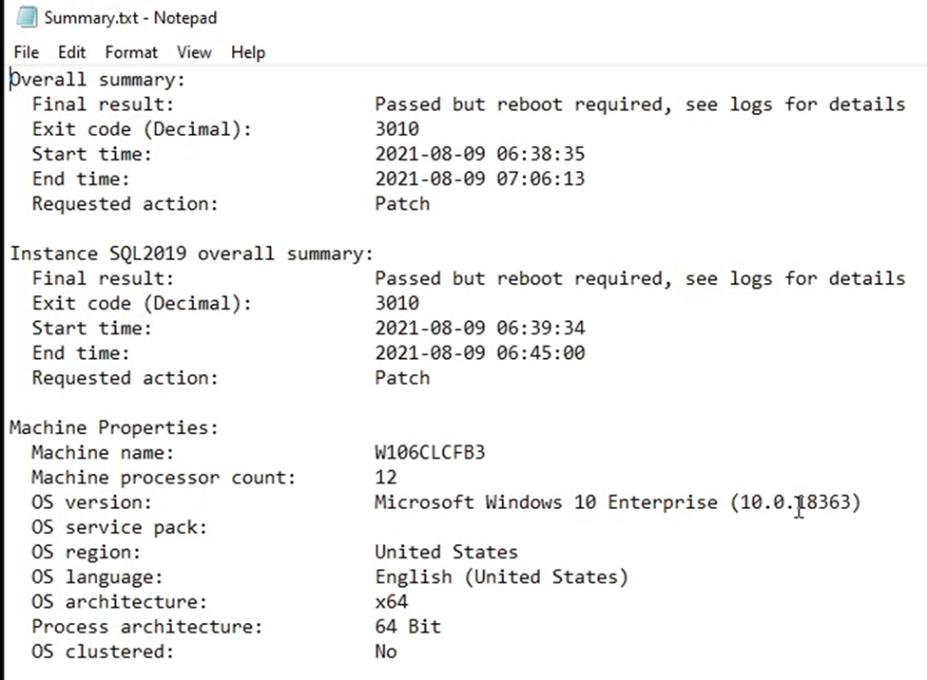Click the machine name W106CLCFB3
927x680 pixels.
point(429,452)
